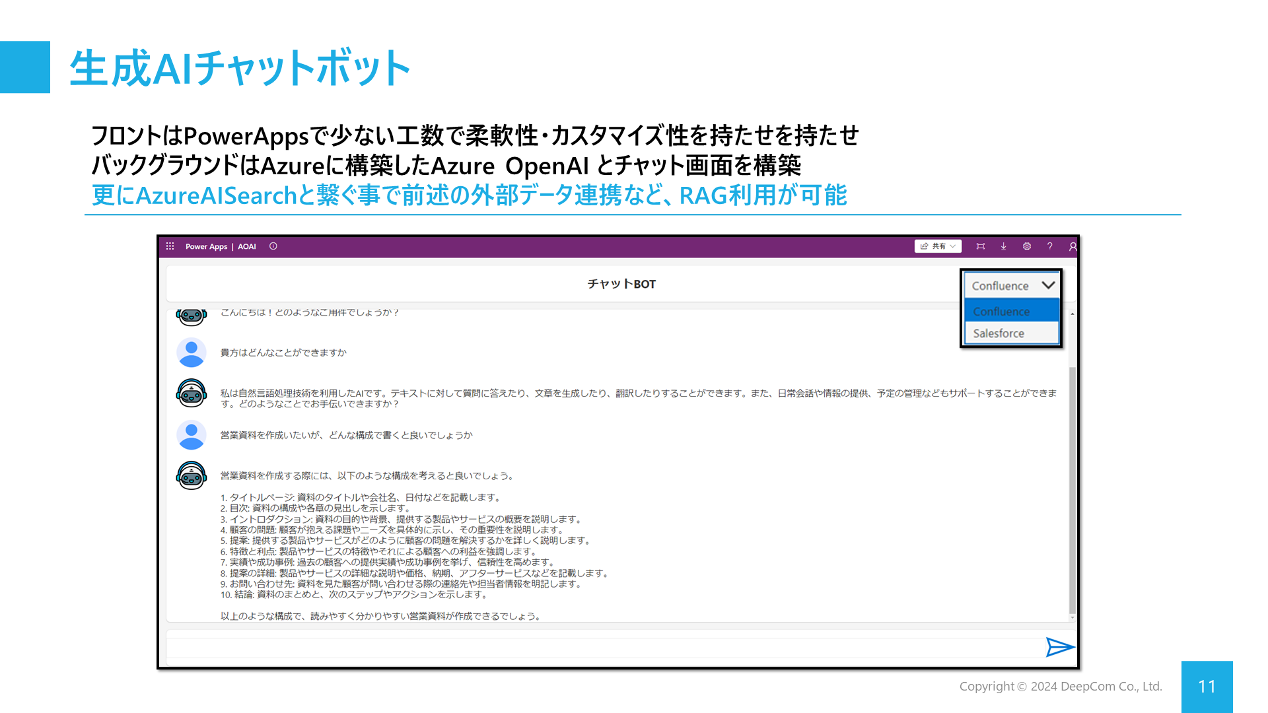The image size is (1268, 713).
Task: Click scrollbar up arrow in chat
Action: click(1072, 314)
